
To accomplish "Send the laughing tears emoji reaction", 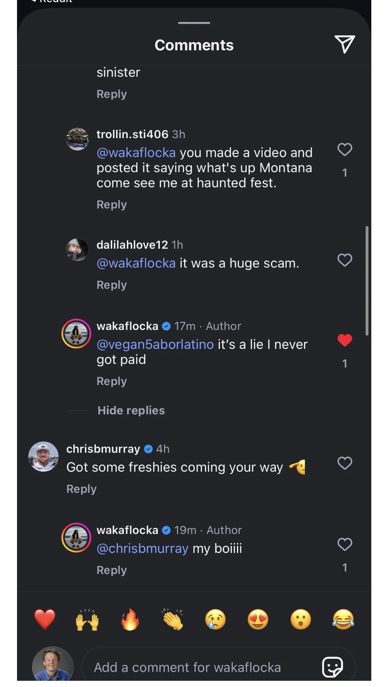I will [x=343, y=619].
